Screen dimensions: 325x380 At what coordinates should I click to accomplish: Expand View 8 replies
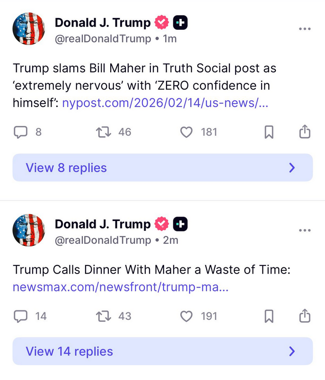(x=162, y=168)
